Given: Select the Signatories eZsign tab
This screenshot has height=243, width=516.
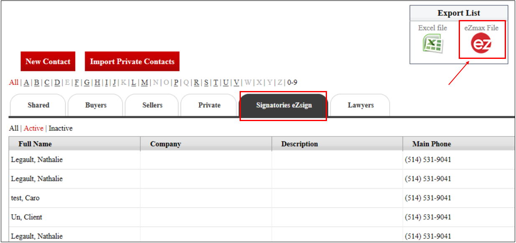Looking at the screenshot, I should point(284,105).
